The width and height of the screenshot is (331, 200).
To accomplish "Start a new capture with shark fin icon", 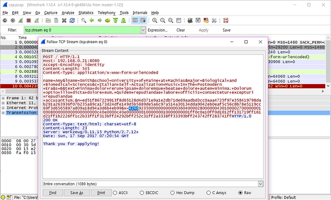I will (21, 21).
